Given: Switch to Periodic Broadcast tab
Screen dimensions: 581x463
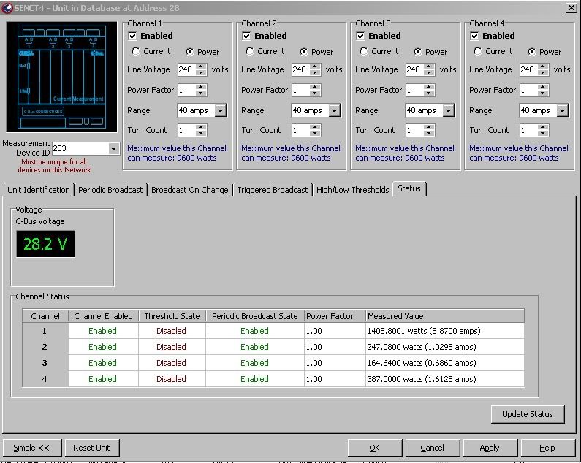Looking at the screenshot, I should tap(110, 190).
